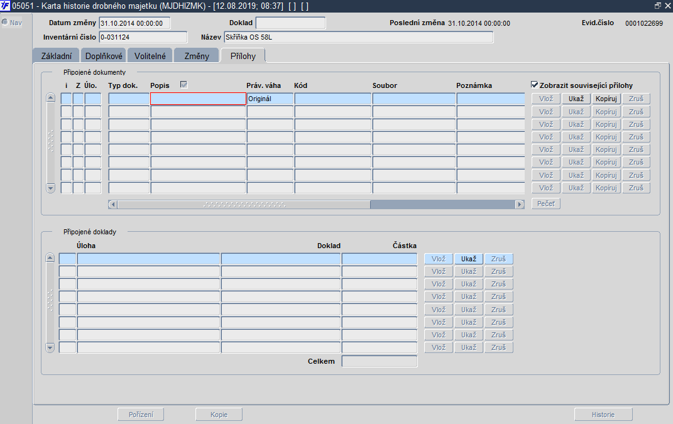Click first-row Částka cell in doklady
673x424 pixels.
click(x=380, y=259)
